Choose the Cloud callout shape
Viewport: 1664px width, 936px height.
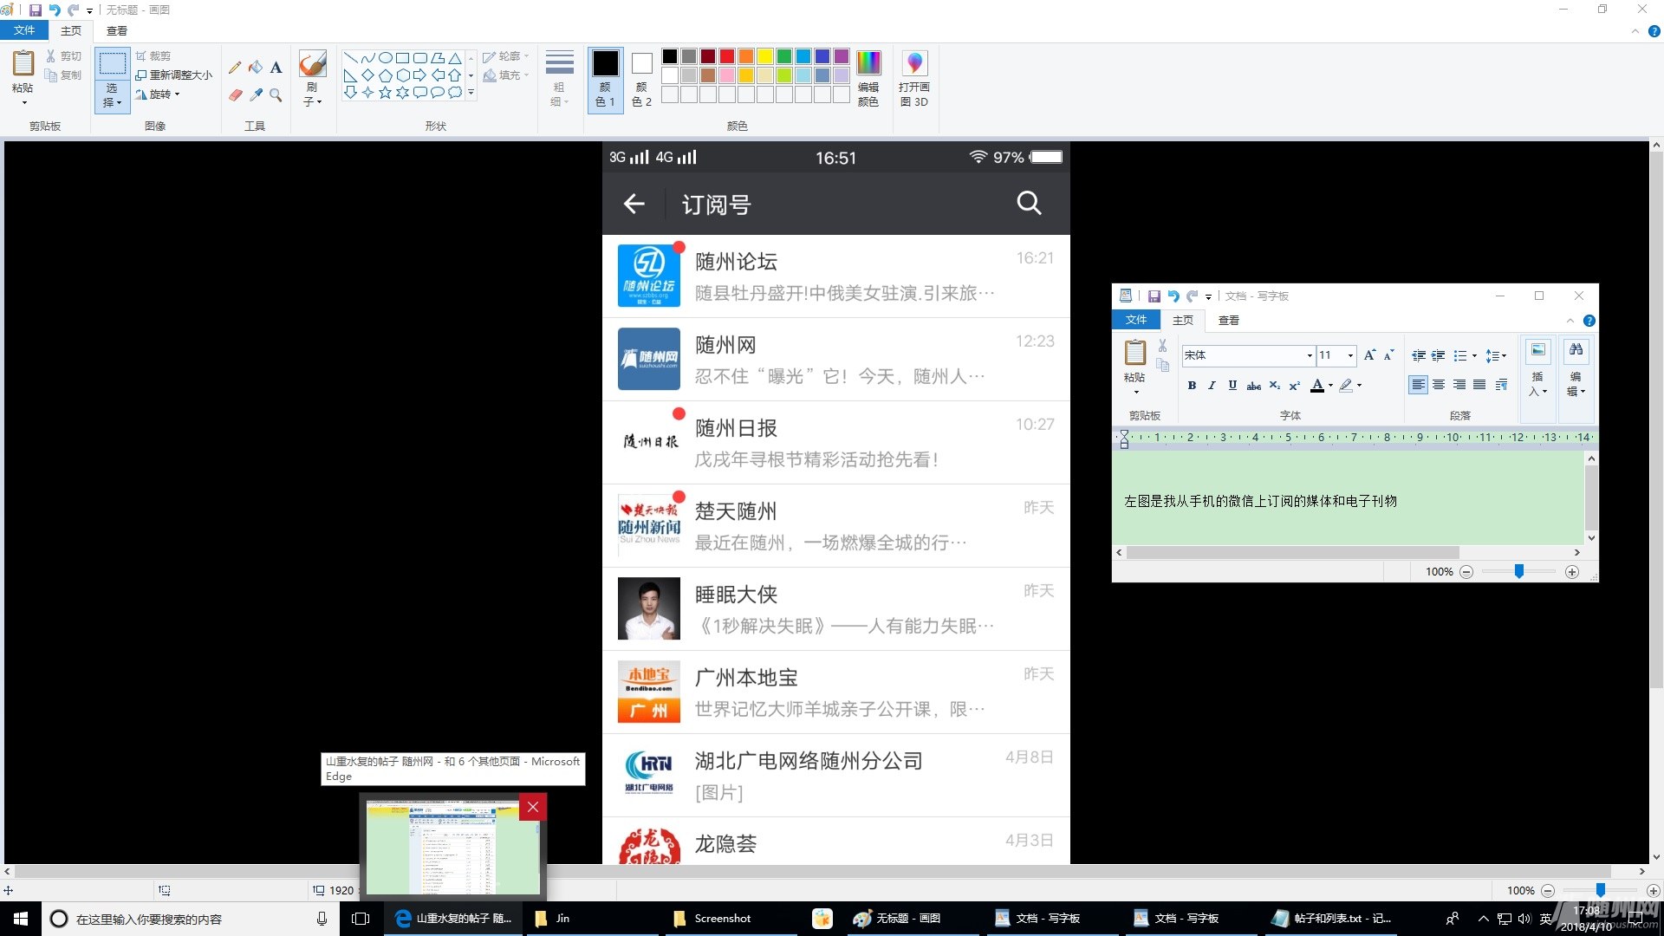click(454, 92)
